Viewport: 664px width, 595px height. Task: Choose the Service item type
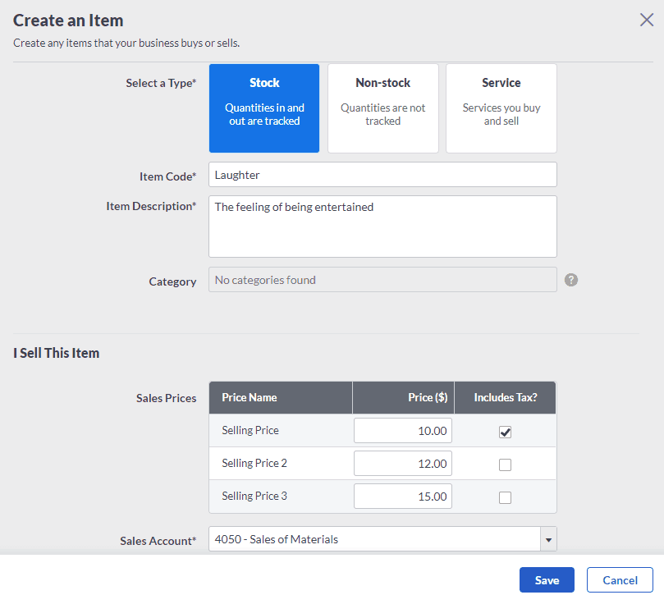[x=501, y=108]
